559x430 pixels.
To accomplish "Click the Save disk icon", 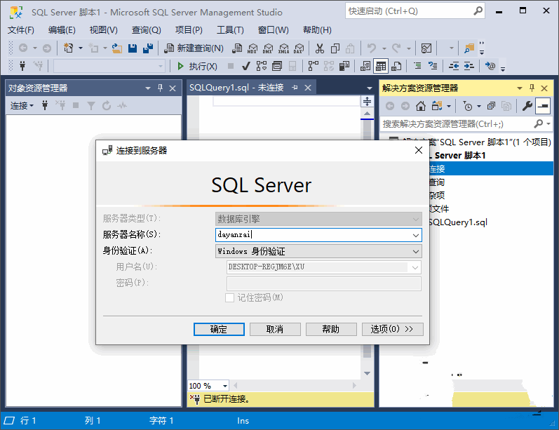I will [x=133, y=48].
